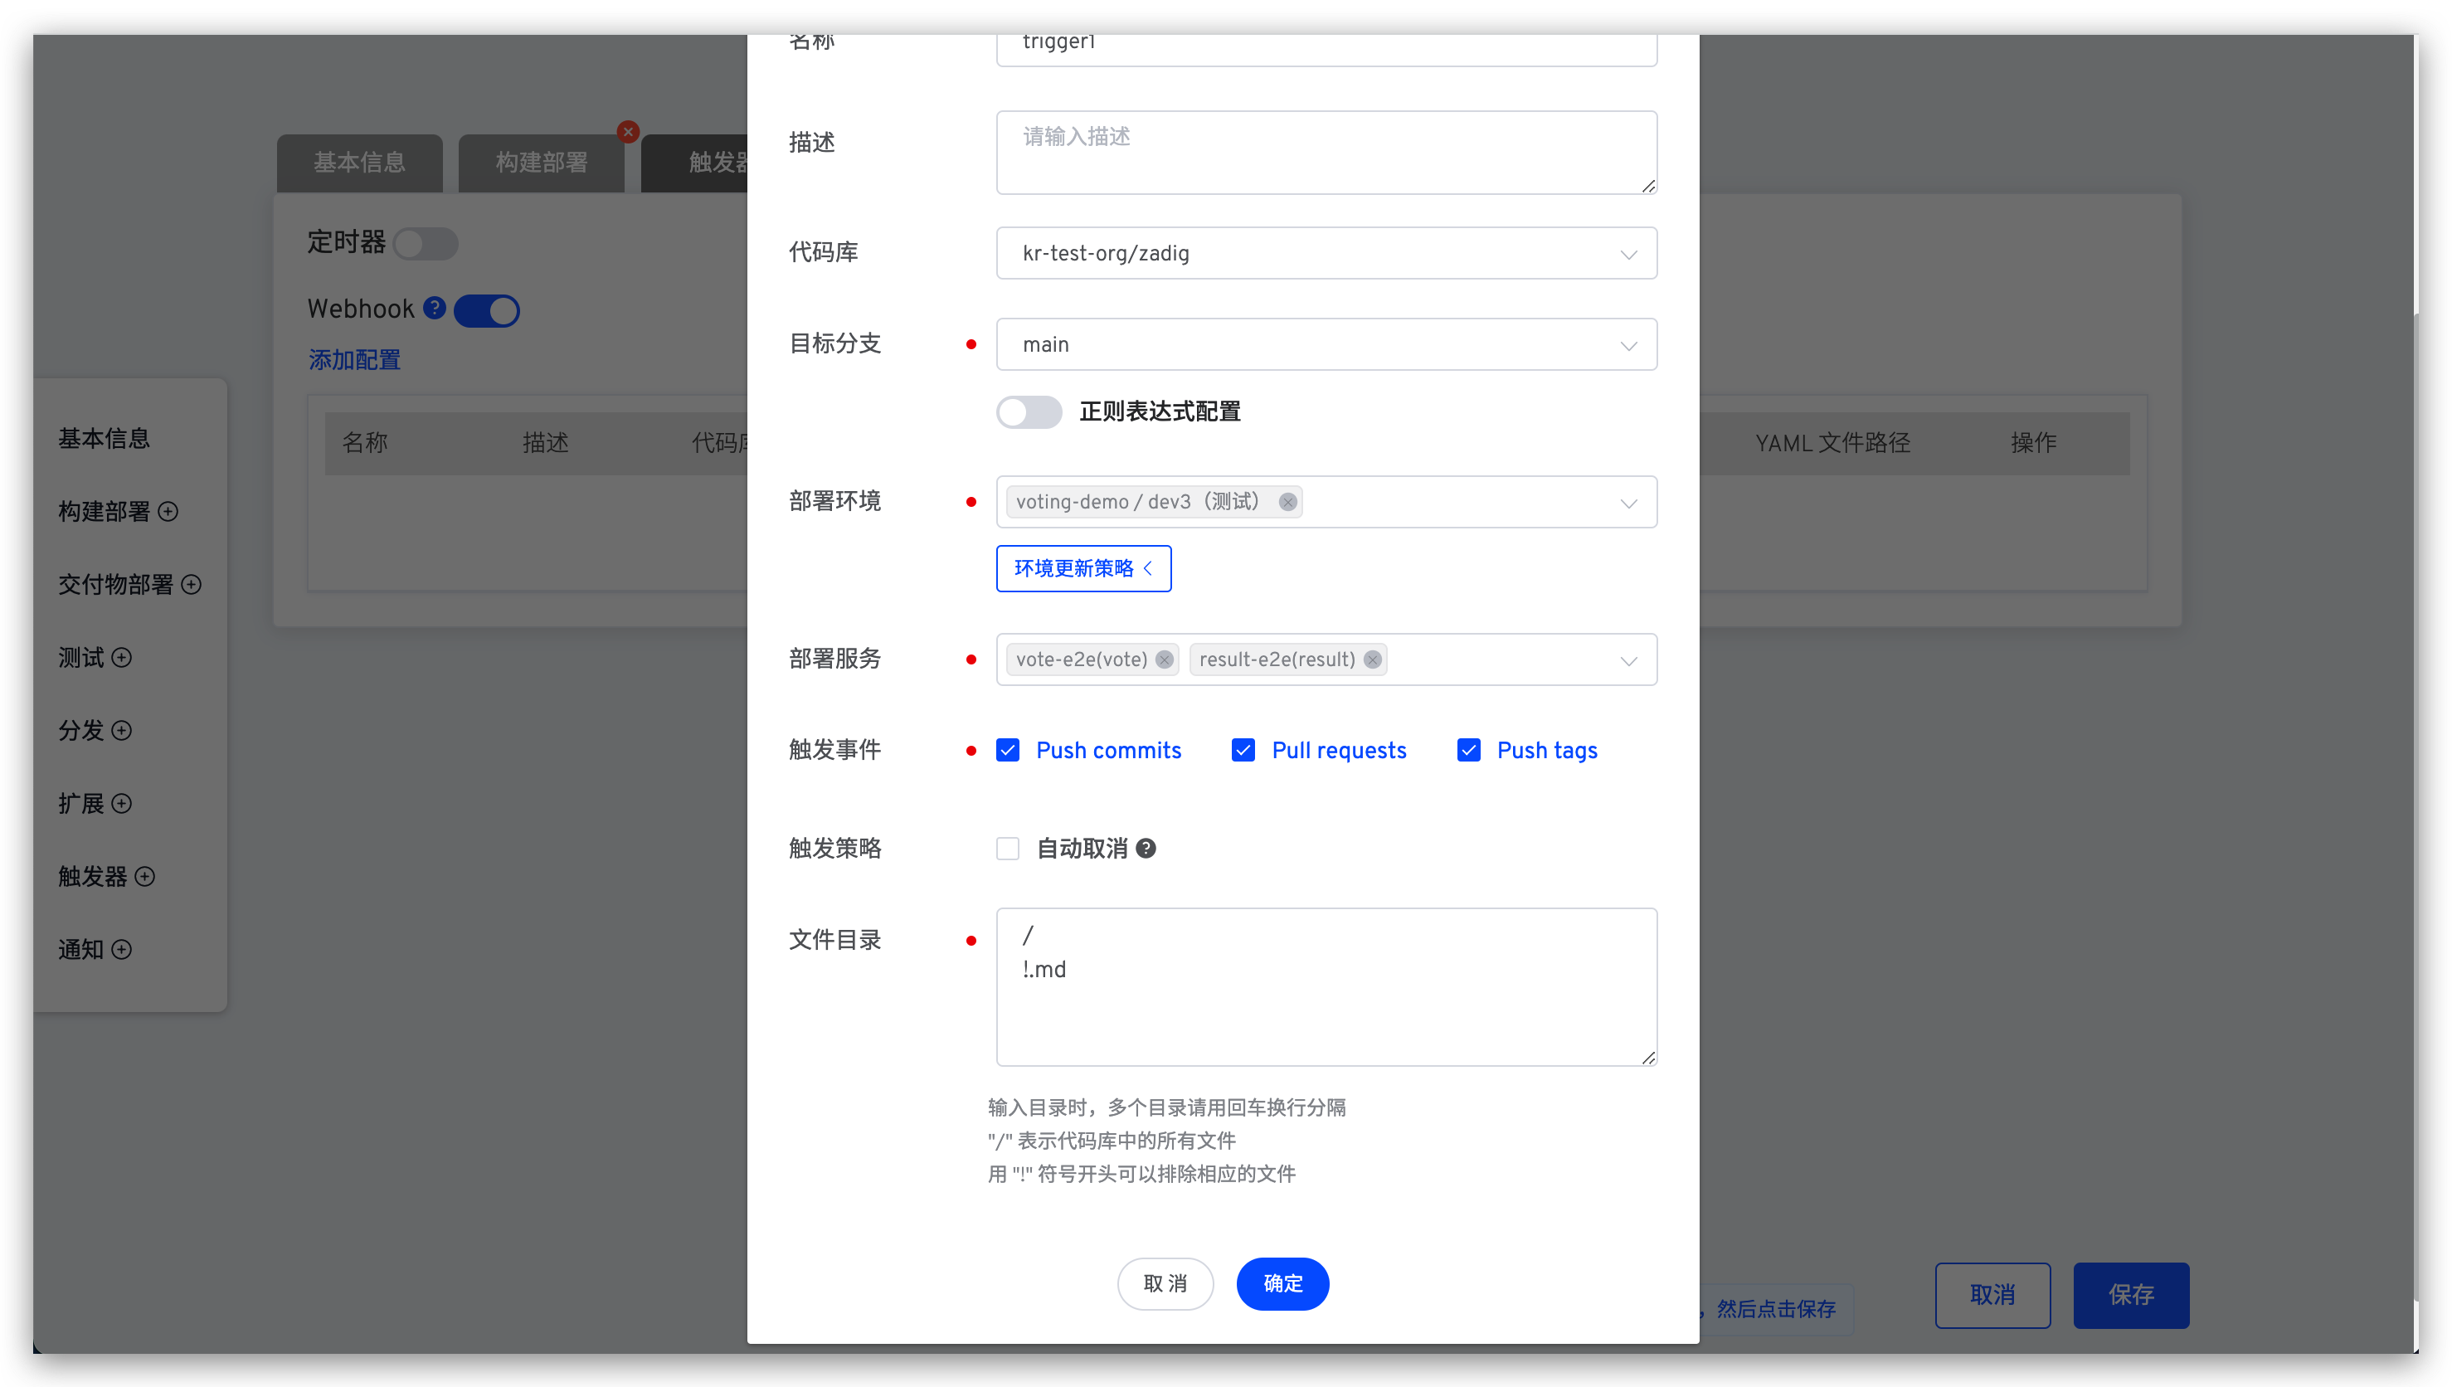The image size is (2452, 1387).
Task: Remove the vote-e2e(vote) service tag
Action: (1164, 659)
